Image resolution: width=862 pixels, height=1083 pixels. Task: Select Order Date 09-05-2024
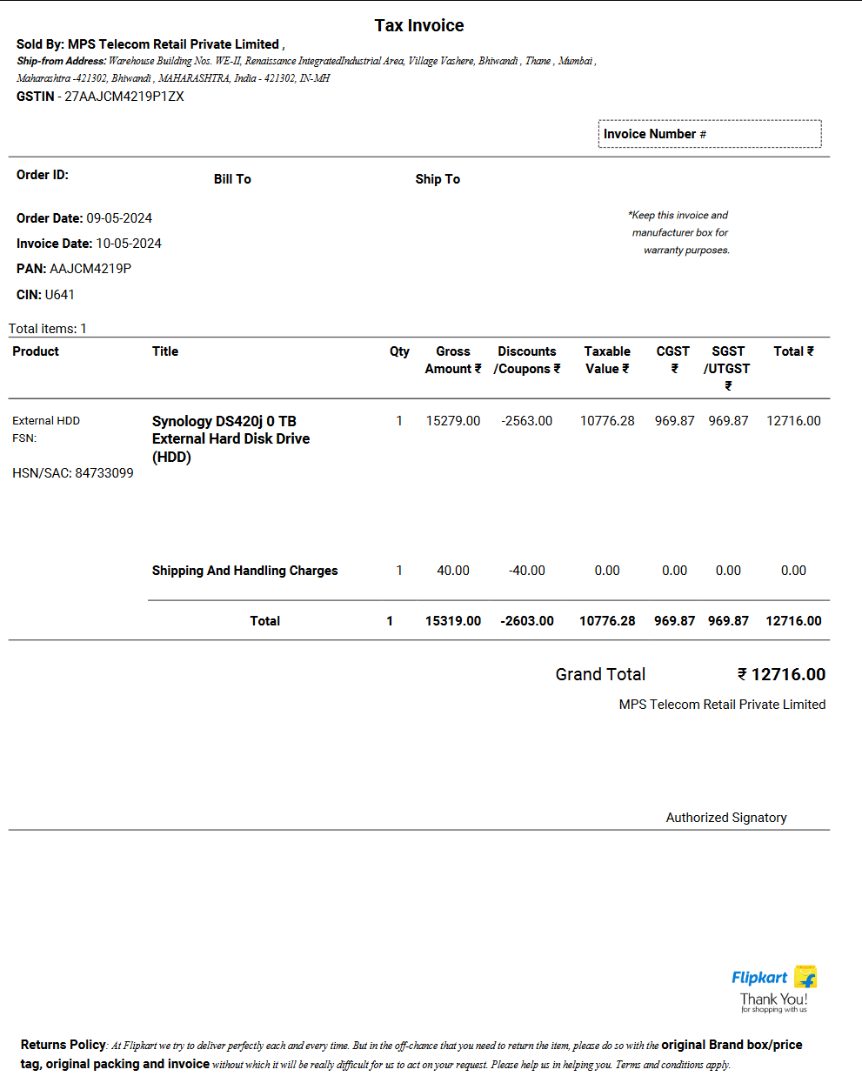[x=84, y=218]
